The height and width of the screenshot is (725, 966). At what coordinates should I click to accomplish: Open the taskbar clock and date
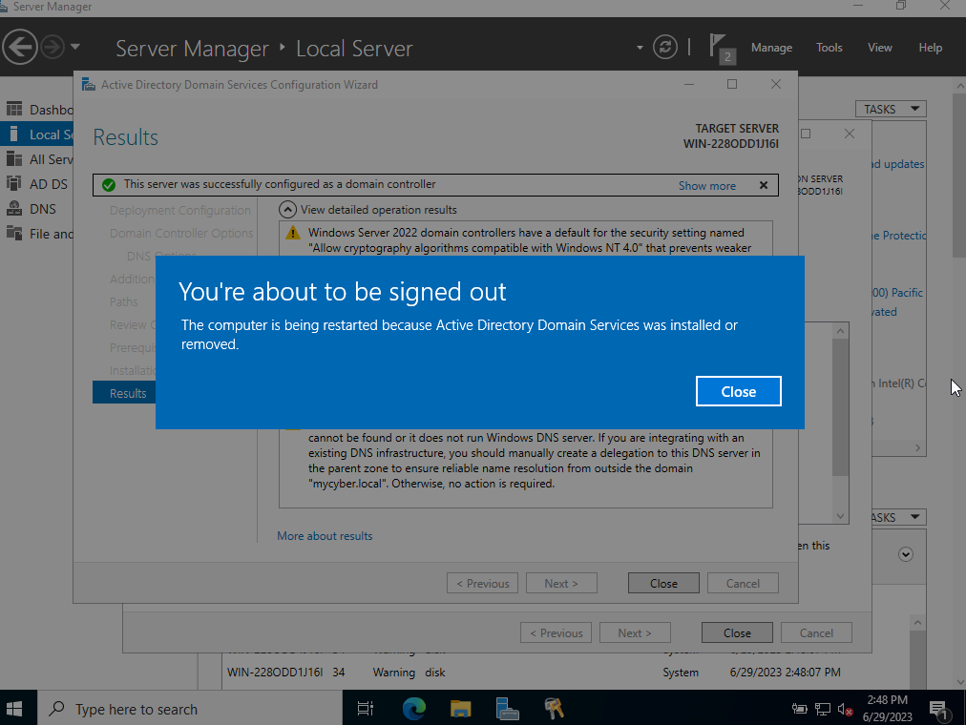pyautogui.click(x=887, y=709)
